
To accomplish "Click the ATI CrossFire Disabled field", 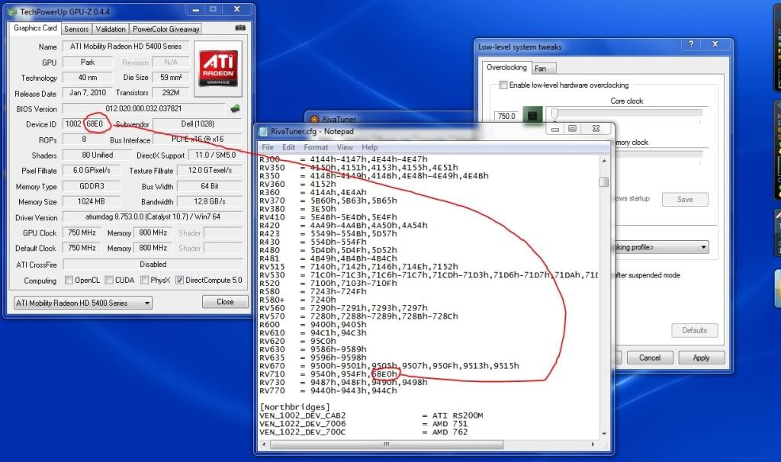I will [x=153, y=265].
